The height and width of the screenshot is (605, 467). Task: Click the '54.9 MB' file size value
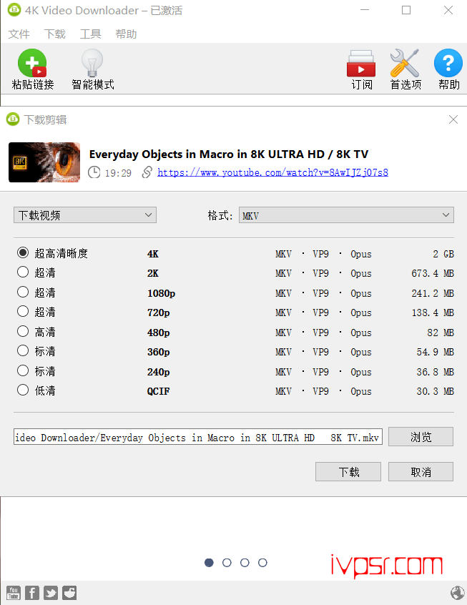coord(436,352)
